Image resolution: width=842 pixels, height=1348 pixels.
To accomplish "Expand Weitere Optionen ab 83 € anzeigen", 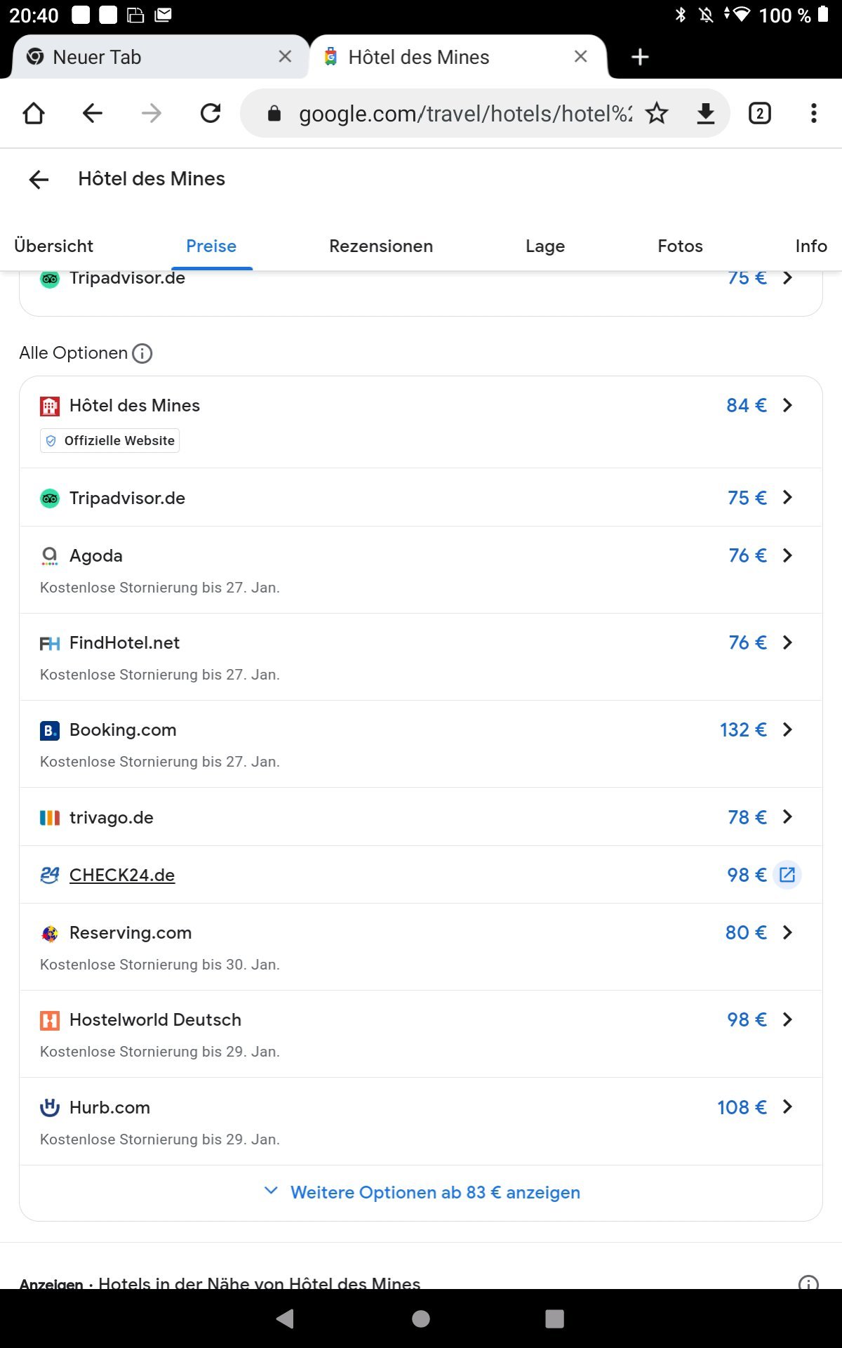I will pos(421,1192).
